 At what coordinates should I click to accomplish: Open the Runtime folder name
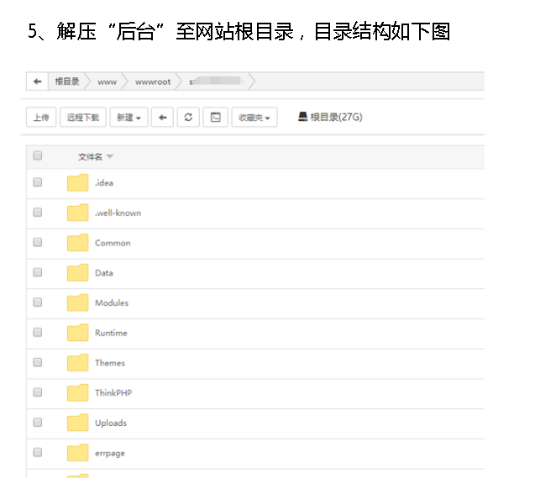pyautogui.click(x=111, y=333)
